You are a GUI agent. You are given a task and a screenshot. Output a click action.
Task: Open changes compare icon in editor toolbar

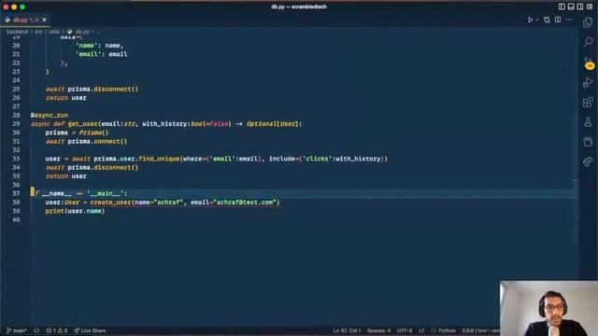[x=547, y=20]
